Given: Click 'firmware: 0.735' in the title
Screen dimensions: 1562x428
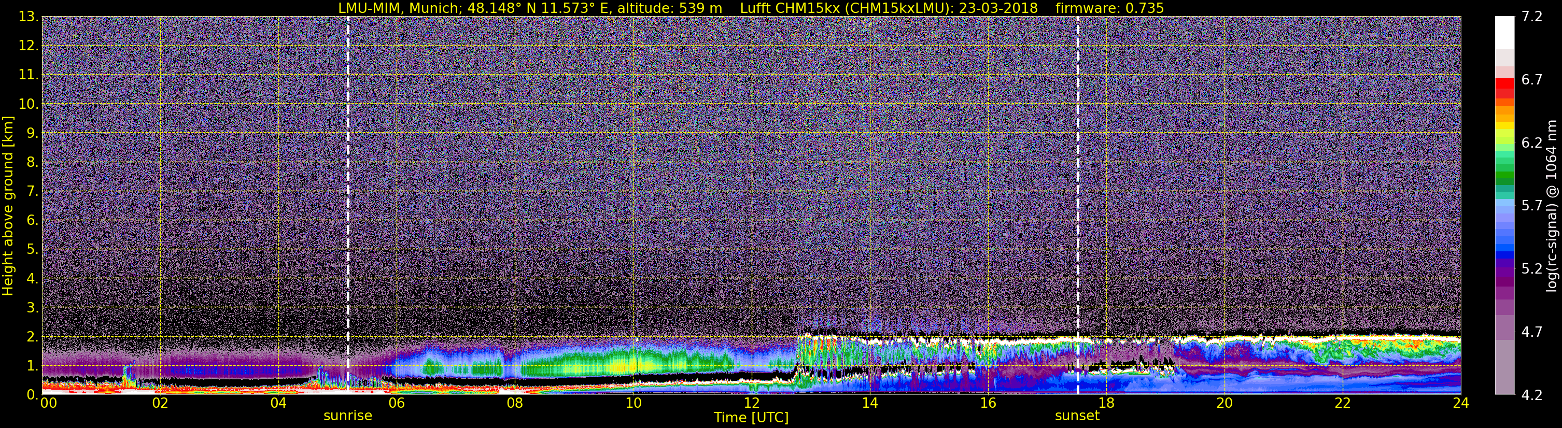Looking at the screenshot, I should 1109,8.
